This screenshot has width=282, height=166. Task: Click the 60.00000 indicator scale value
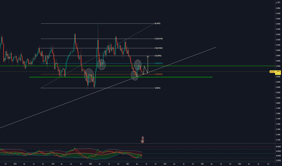click(278, 151)
